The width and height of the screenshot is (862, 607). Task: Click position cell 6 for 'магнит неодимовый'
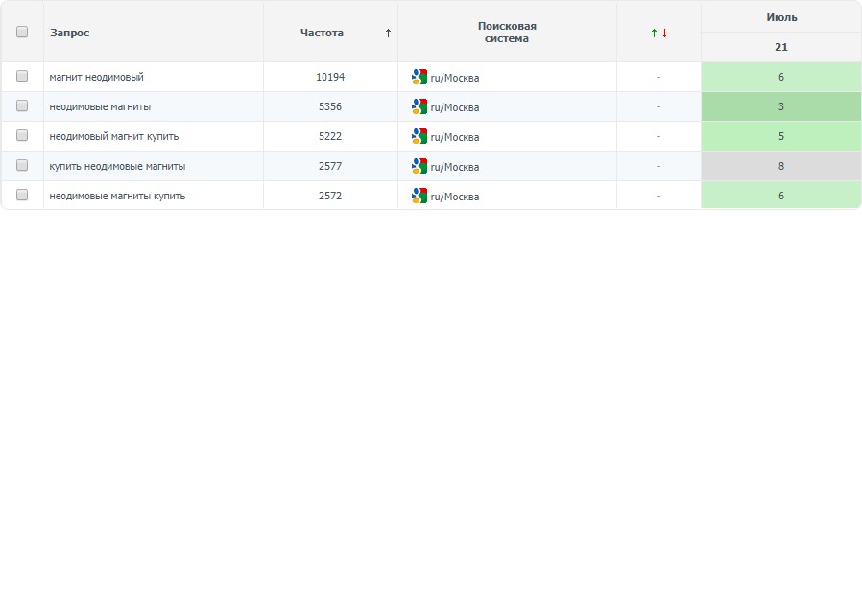click(x=781, y=77)
